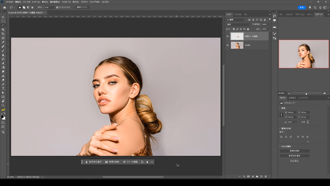Open the rotation angle dropdown

pyautogui.click(x=296, y=122)
